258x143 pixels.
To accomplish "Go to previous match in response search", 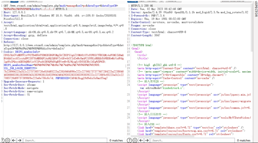I will (141, 140).
